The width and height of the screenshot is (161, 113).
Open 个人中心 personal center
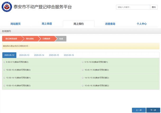(x=141, y=24)
